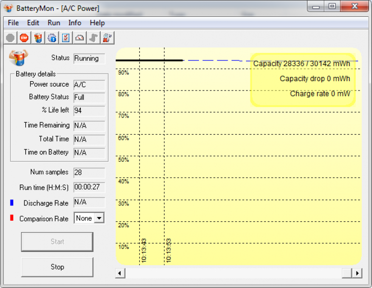Click the 'Capacity 28336 / 30142 mWh' text
The height and width of the screenshot is (288, 372).
pyautogui.click(x=302, y=64)
